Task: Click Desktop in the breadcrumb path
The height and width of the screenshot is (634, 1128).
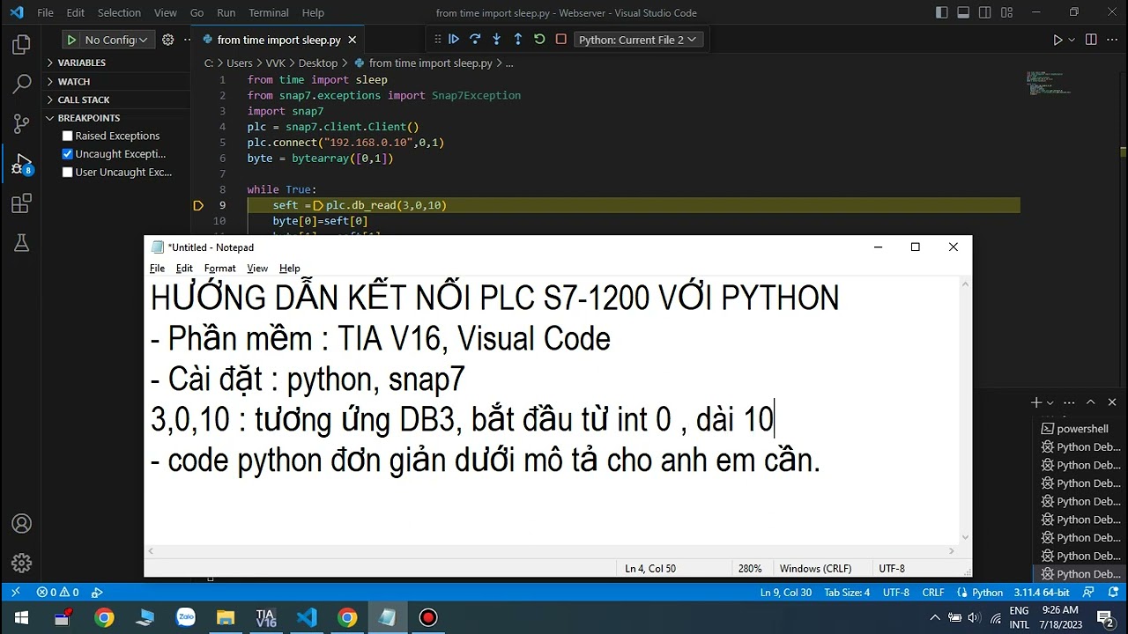Action: tap(318, 63)
